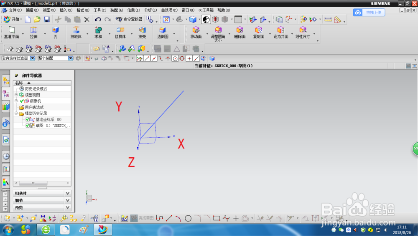This screenshot has height=237, width=418.
Task: Toggle the arc center snap point
Action: pyautogui.click(x=175, y=58)
